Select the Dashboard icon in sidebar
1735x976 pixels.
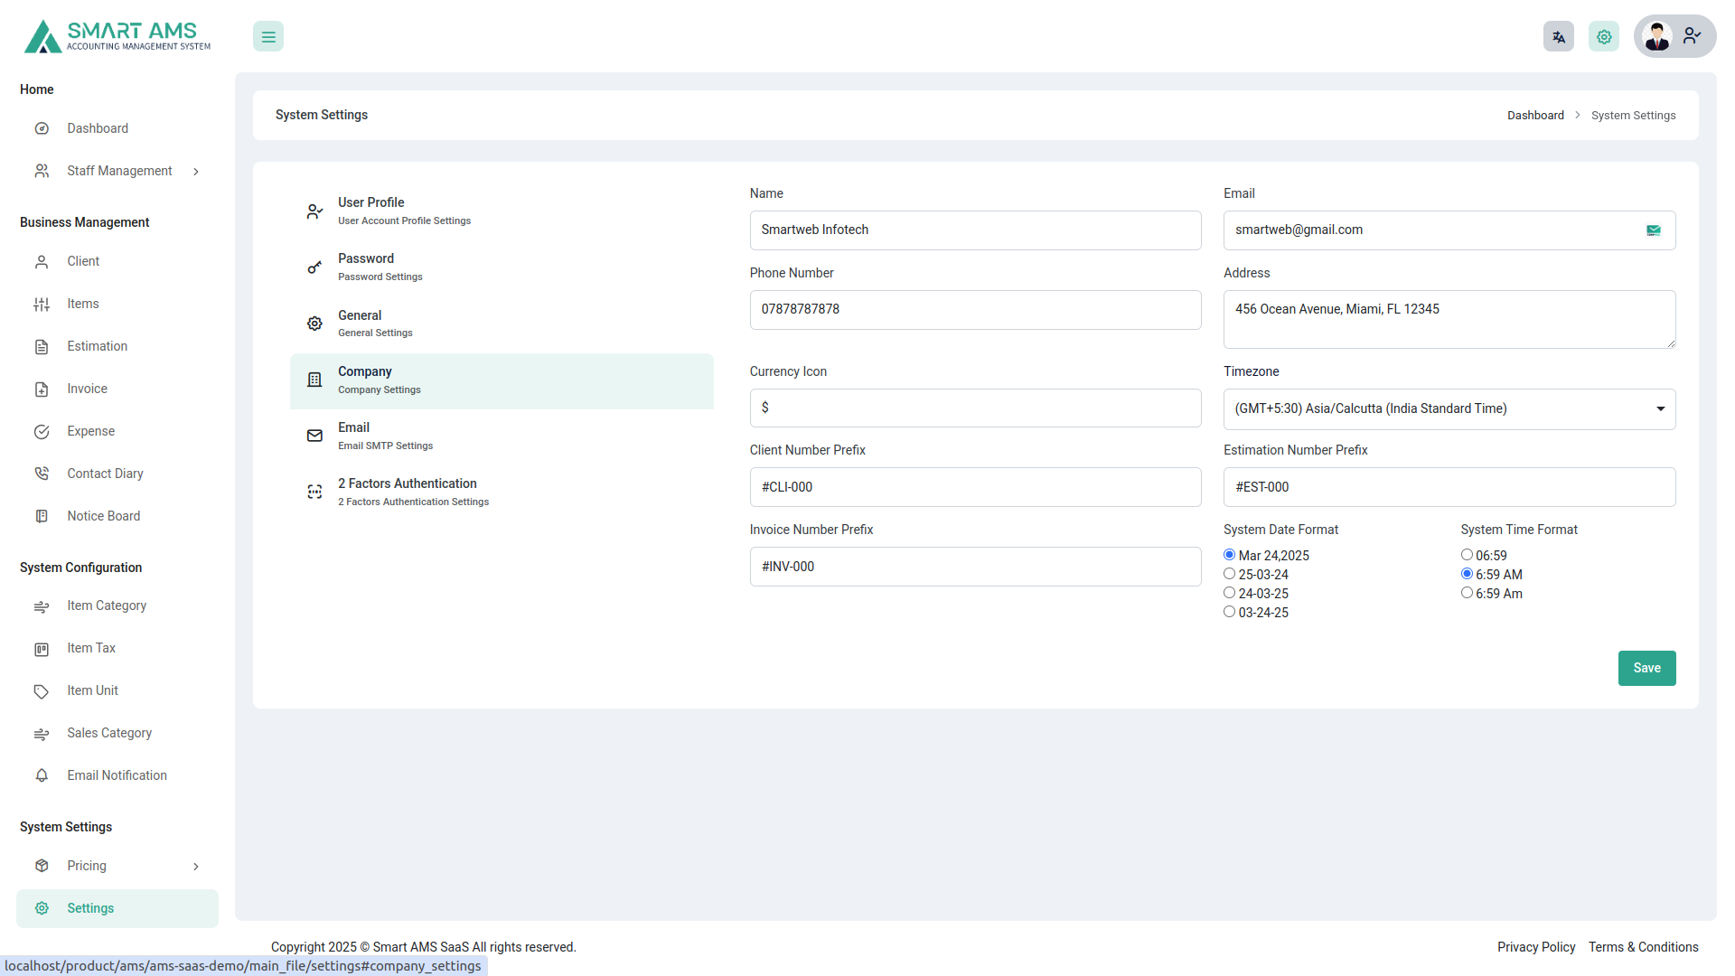click(42, 128)
